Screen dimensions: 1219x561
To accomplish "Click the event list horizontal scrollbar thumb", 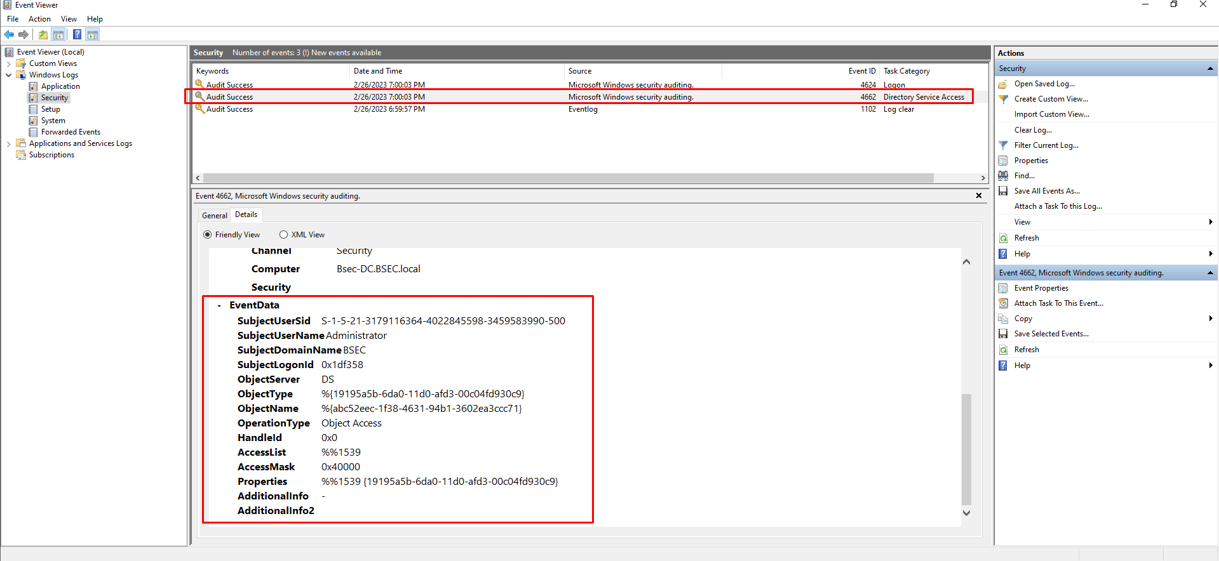I will pyautogui.click(x=569, y=178).
